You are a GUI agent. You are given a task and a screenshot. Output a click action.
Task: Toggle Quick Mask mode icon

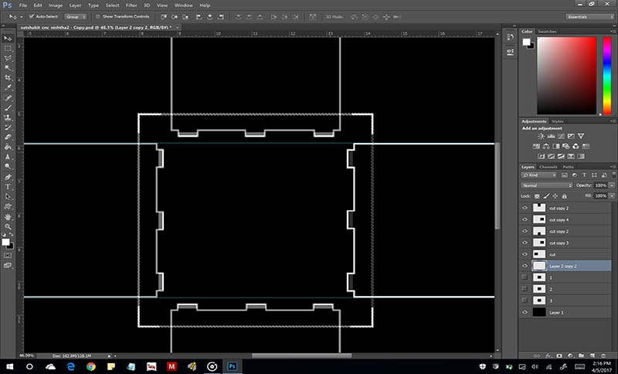8,255
